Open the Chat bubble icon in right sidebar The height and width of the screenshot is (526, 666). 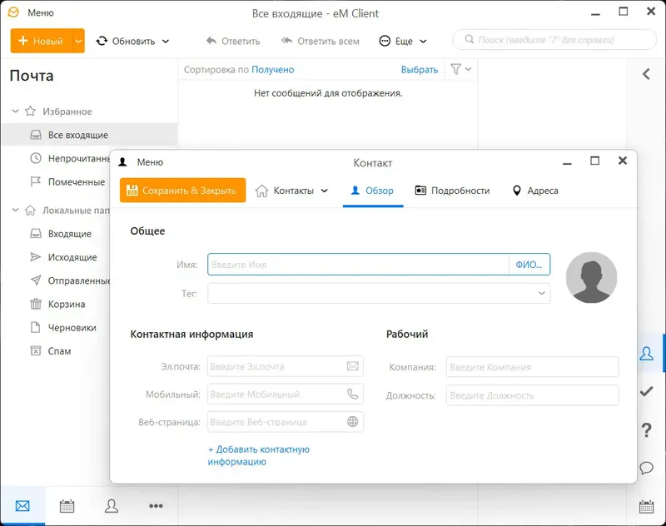pos(647,469)
